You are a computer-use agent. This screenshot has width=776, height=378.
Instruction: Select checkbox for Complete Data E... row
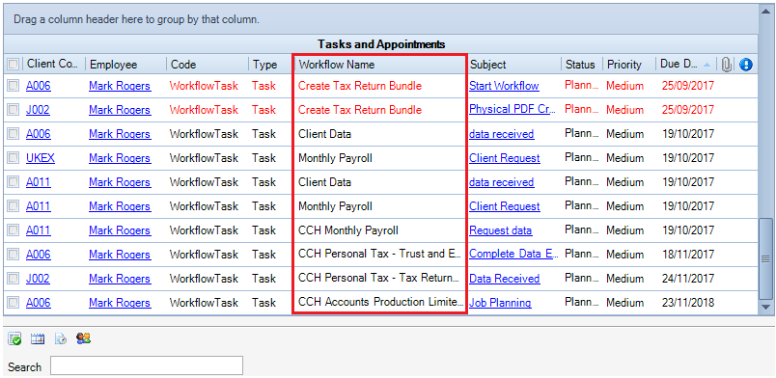point(14,255)
